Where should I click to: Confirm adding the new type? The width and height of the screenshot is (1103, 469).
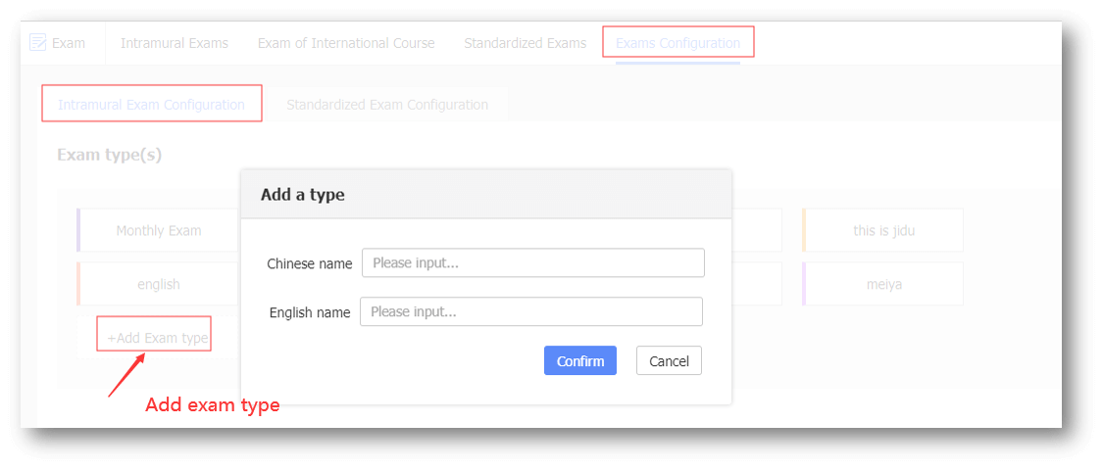pyautogui.click(x=580, y=361)
